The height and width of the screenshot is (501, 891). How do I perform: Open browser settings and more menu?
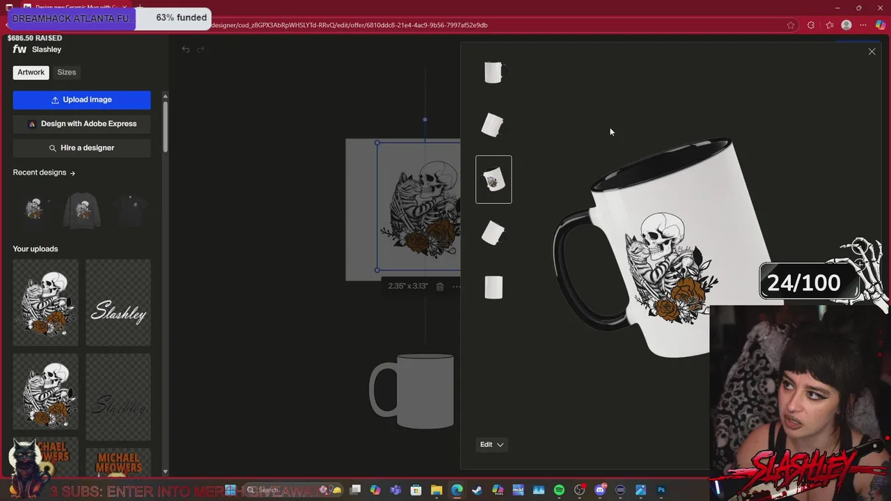pyautogui.click(x=864, y=25)
